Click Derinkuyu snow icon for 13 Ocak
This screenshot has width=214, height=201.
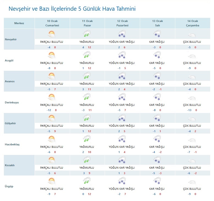point(157,97)
